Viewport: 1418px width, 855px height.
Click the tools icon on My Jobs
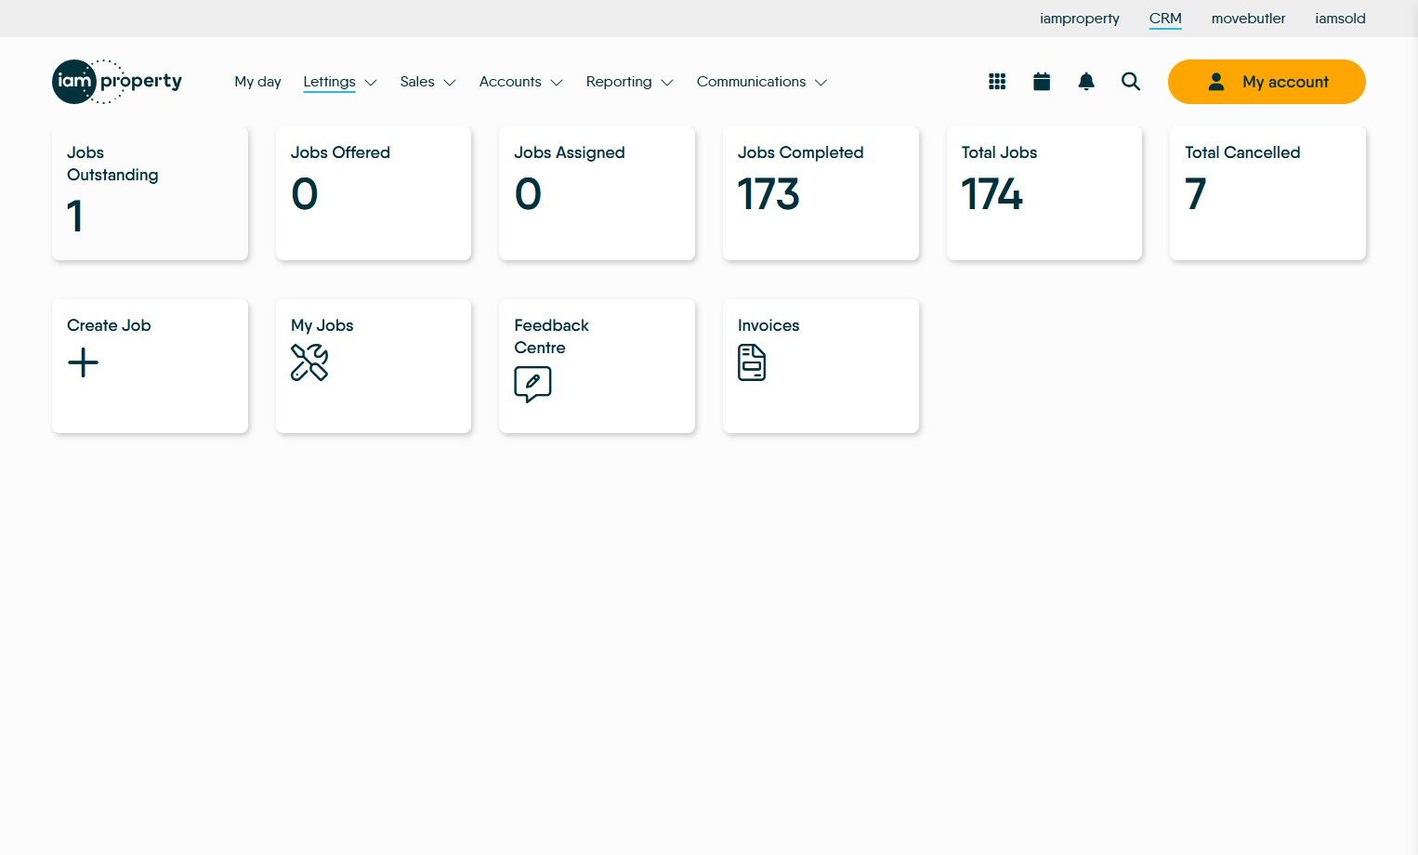pyautogui.click(x=309, y=362)
